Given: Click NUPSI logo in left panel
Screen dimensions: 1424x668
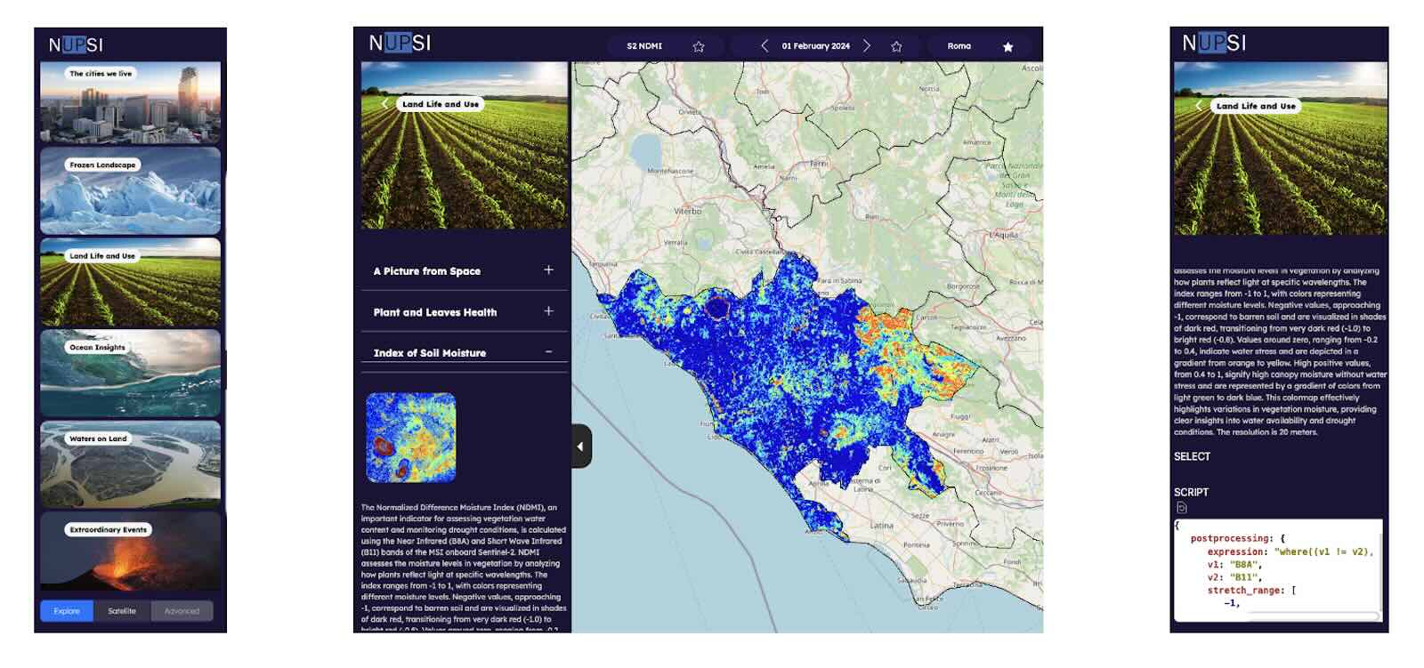Looking at the screenshot, I should pyautogui.click(x=76, y=44).
